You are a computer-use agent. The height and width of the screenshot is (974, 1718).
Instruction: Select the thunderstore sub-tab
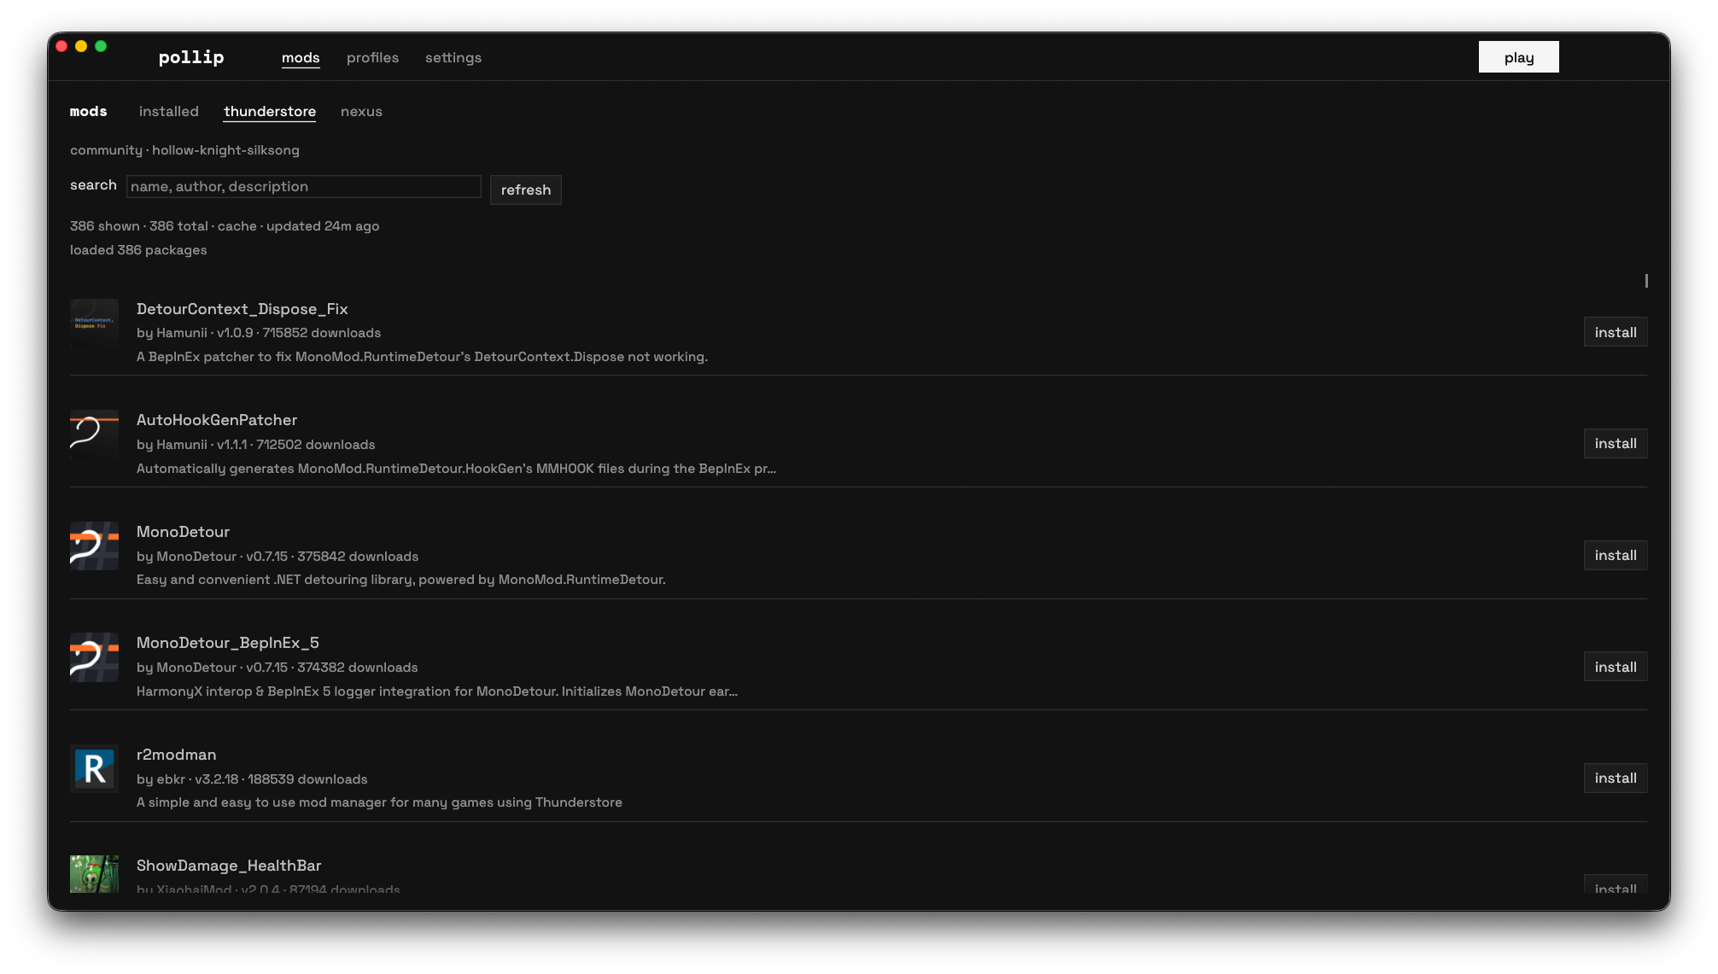[x=270, y=111]
